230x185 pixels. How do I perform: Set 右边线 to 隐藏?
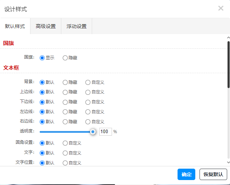pos(65,122)
